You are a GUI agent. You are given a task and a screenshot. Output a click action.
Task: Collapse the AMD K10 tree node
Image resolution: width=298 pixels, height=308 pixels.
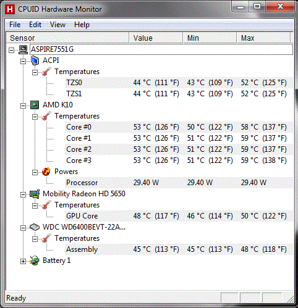(x=23, y=106)
